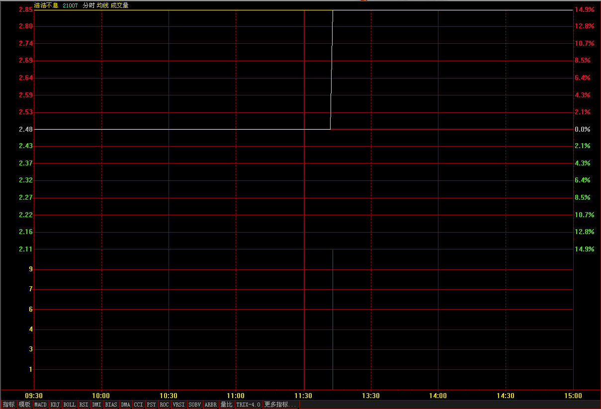Click the green 6.4% percentage label
Image resolution: width=601 pixels, height=409 pixels.
coord(583,180)
